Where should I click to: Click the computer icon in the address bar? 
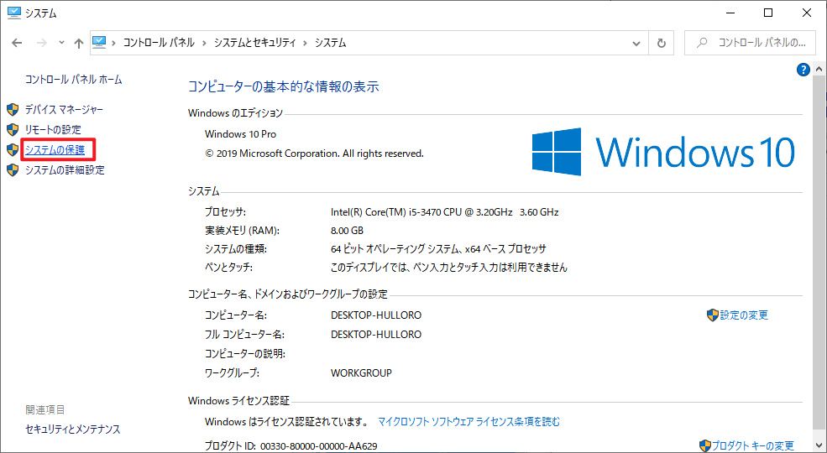pos(99,43)
